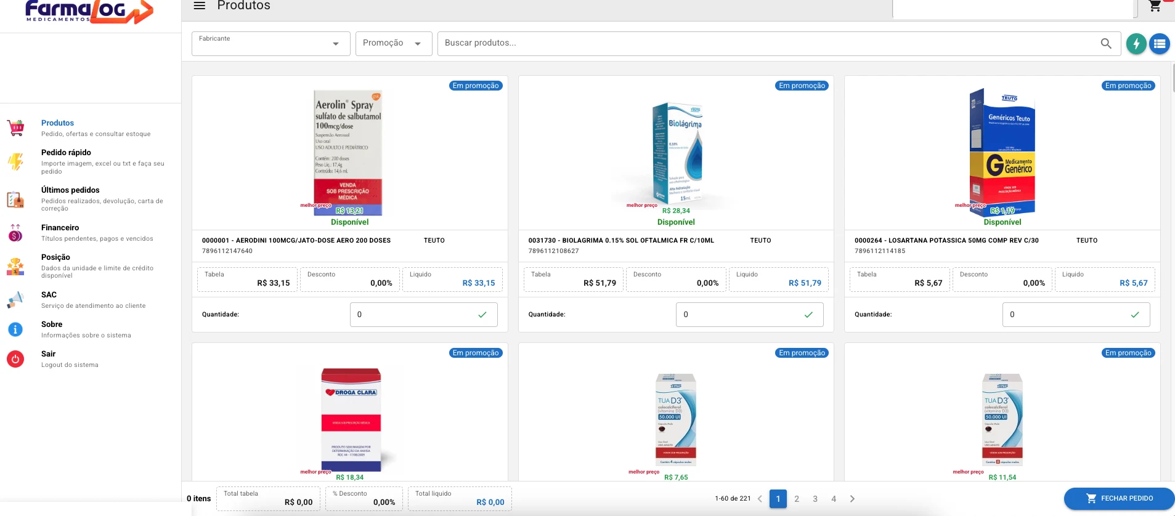Click quantity field for Losartana Potassica
The width and height of the screenshot is (1175, 516).
pyautogui.click(x=1076, y=315)
